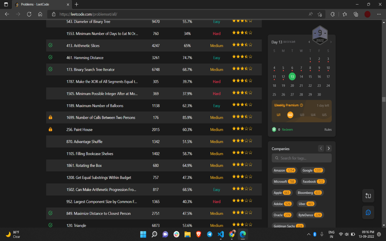
Task: Click solved checkmark for Hamming Distance
Action: coord(50,57)
